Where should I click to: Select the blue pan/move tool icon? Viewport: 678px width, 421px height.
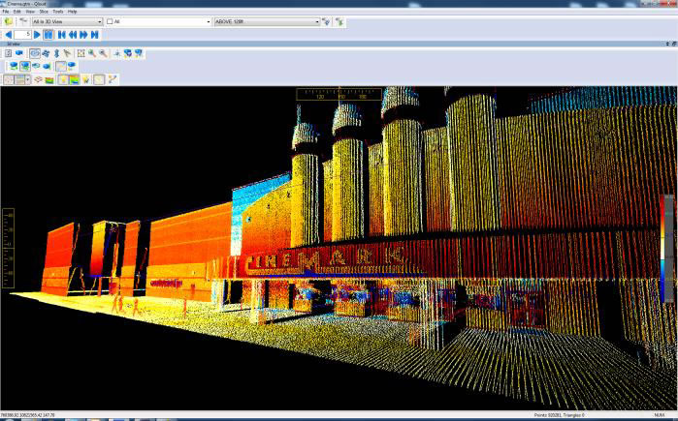pos(46,53)
